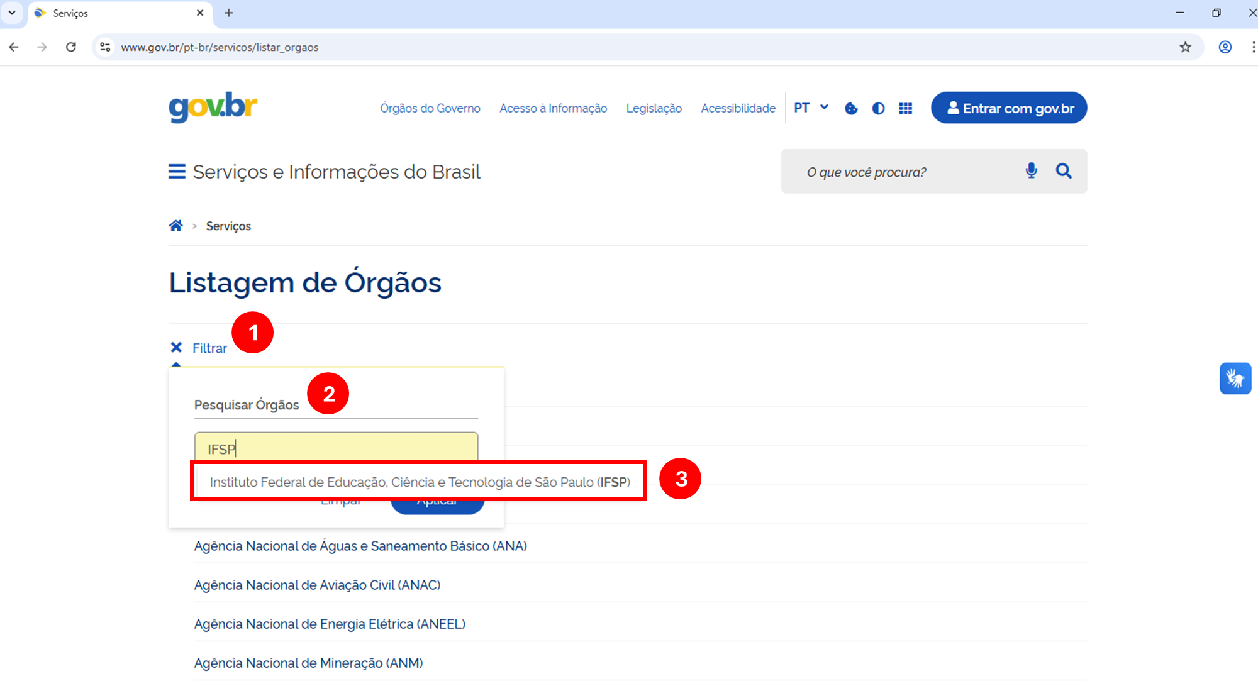1258x686 pixels.
Task: Open Acesso à Informação menu item
Action: click(553, 108)
